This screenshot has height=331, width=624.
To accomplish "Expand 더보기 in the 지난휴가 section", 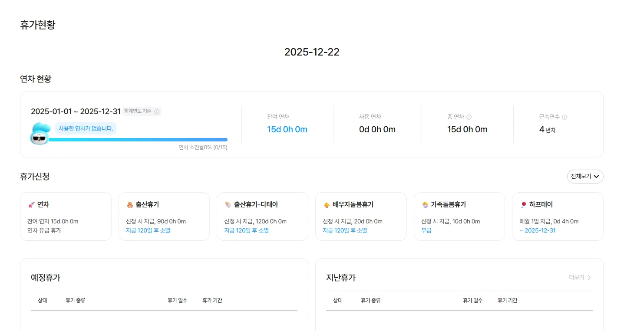I will pos(579,277).
